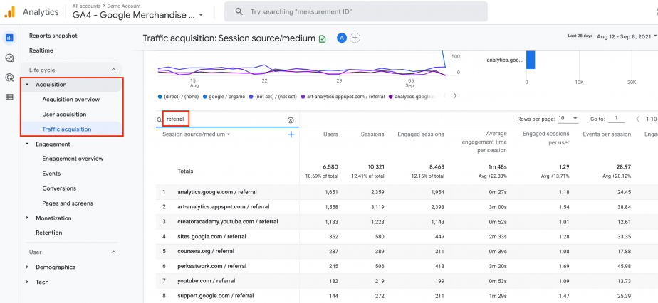Click the add comparison plus button
The height and width of the screenshot is (303, 658).
pyautogui.click(x=355, y=38)
